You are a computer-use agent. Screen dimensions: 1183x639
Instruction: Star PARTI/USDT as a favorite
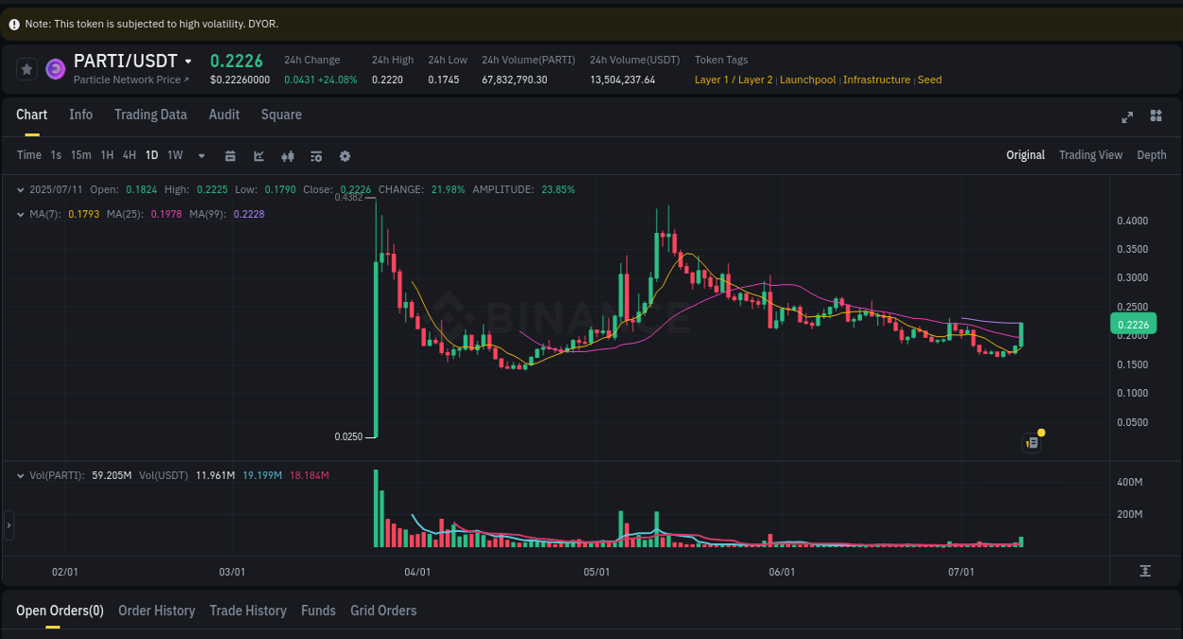pos(26,68)
